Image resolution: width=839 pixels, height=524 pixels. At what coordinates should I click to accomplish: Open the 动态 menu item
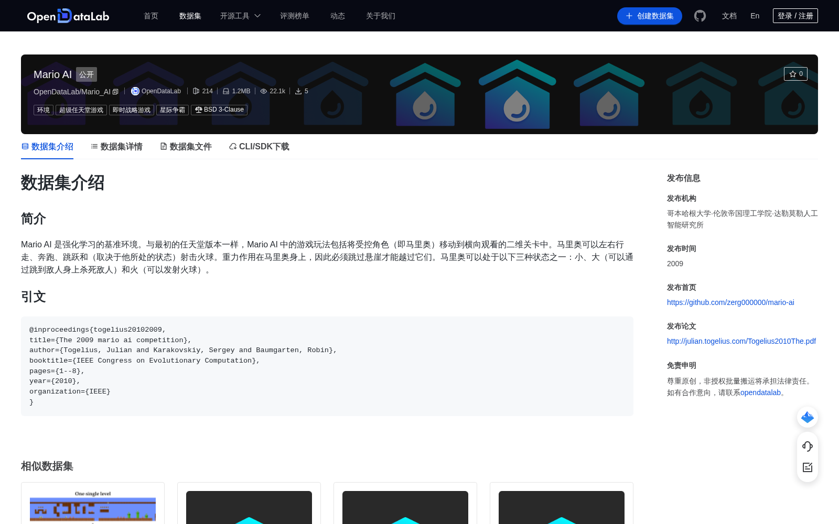point(338,16)
